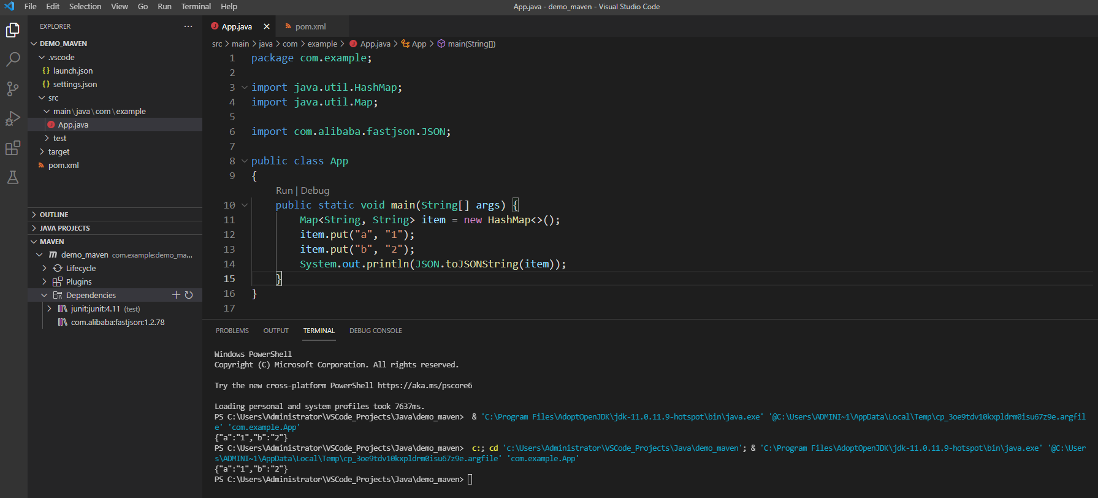
Task: Click launch.json braces file icon
Action: click(46, 71)
